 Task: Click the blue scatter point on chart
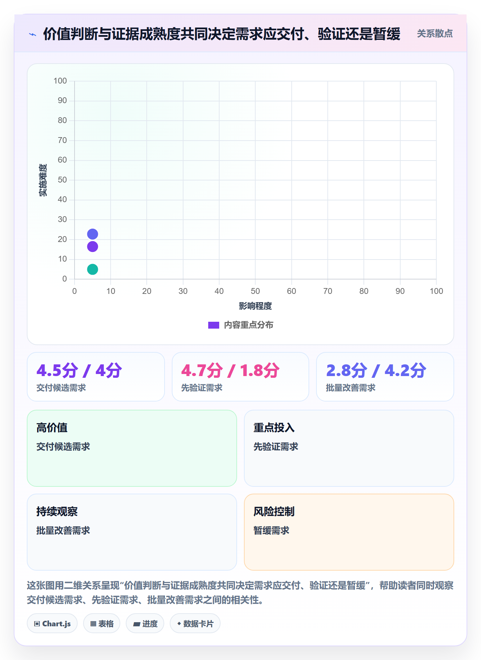tap(92, 234)
